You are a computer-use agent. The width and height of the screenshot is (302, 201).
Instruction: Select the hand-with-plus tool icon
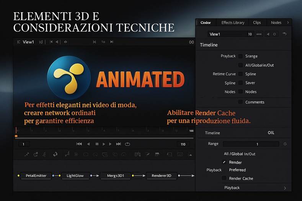36,154
